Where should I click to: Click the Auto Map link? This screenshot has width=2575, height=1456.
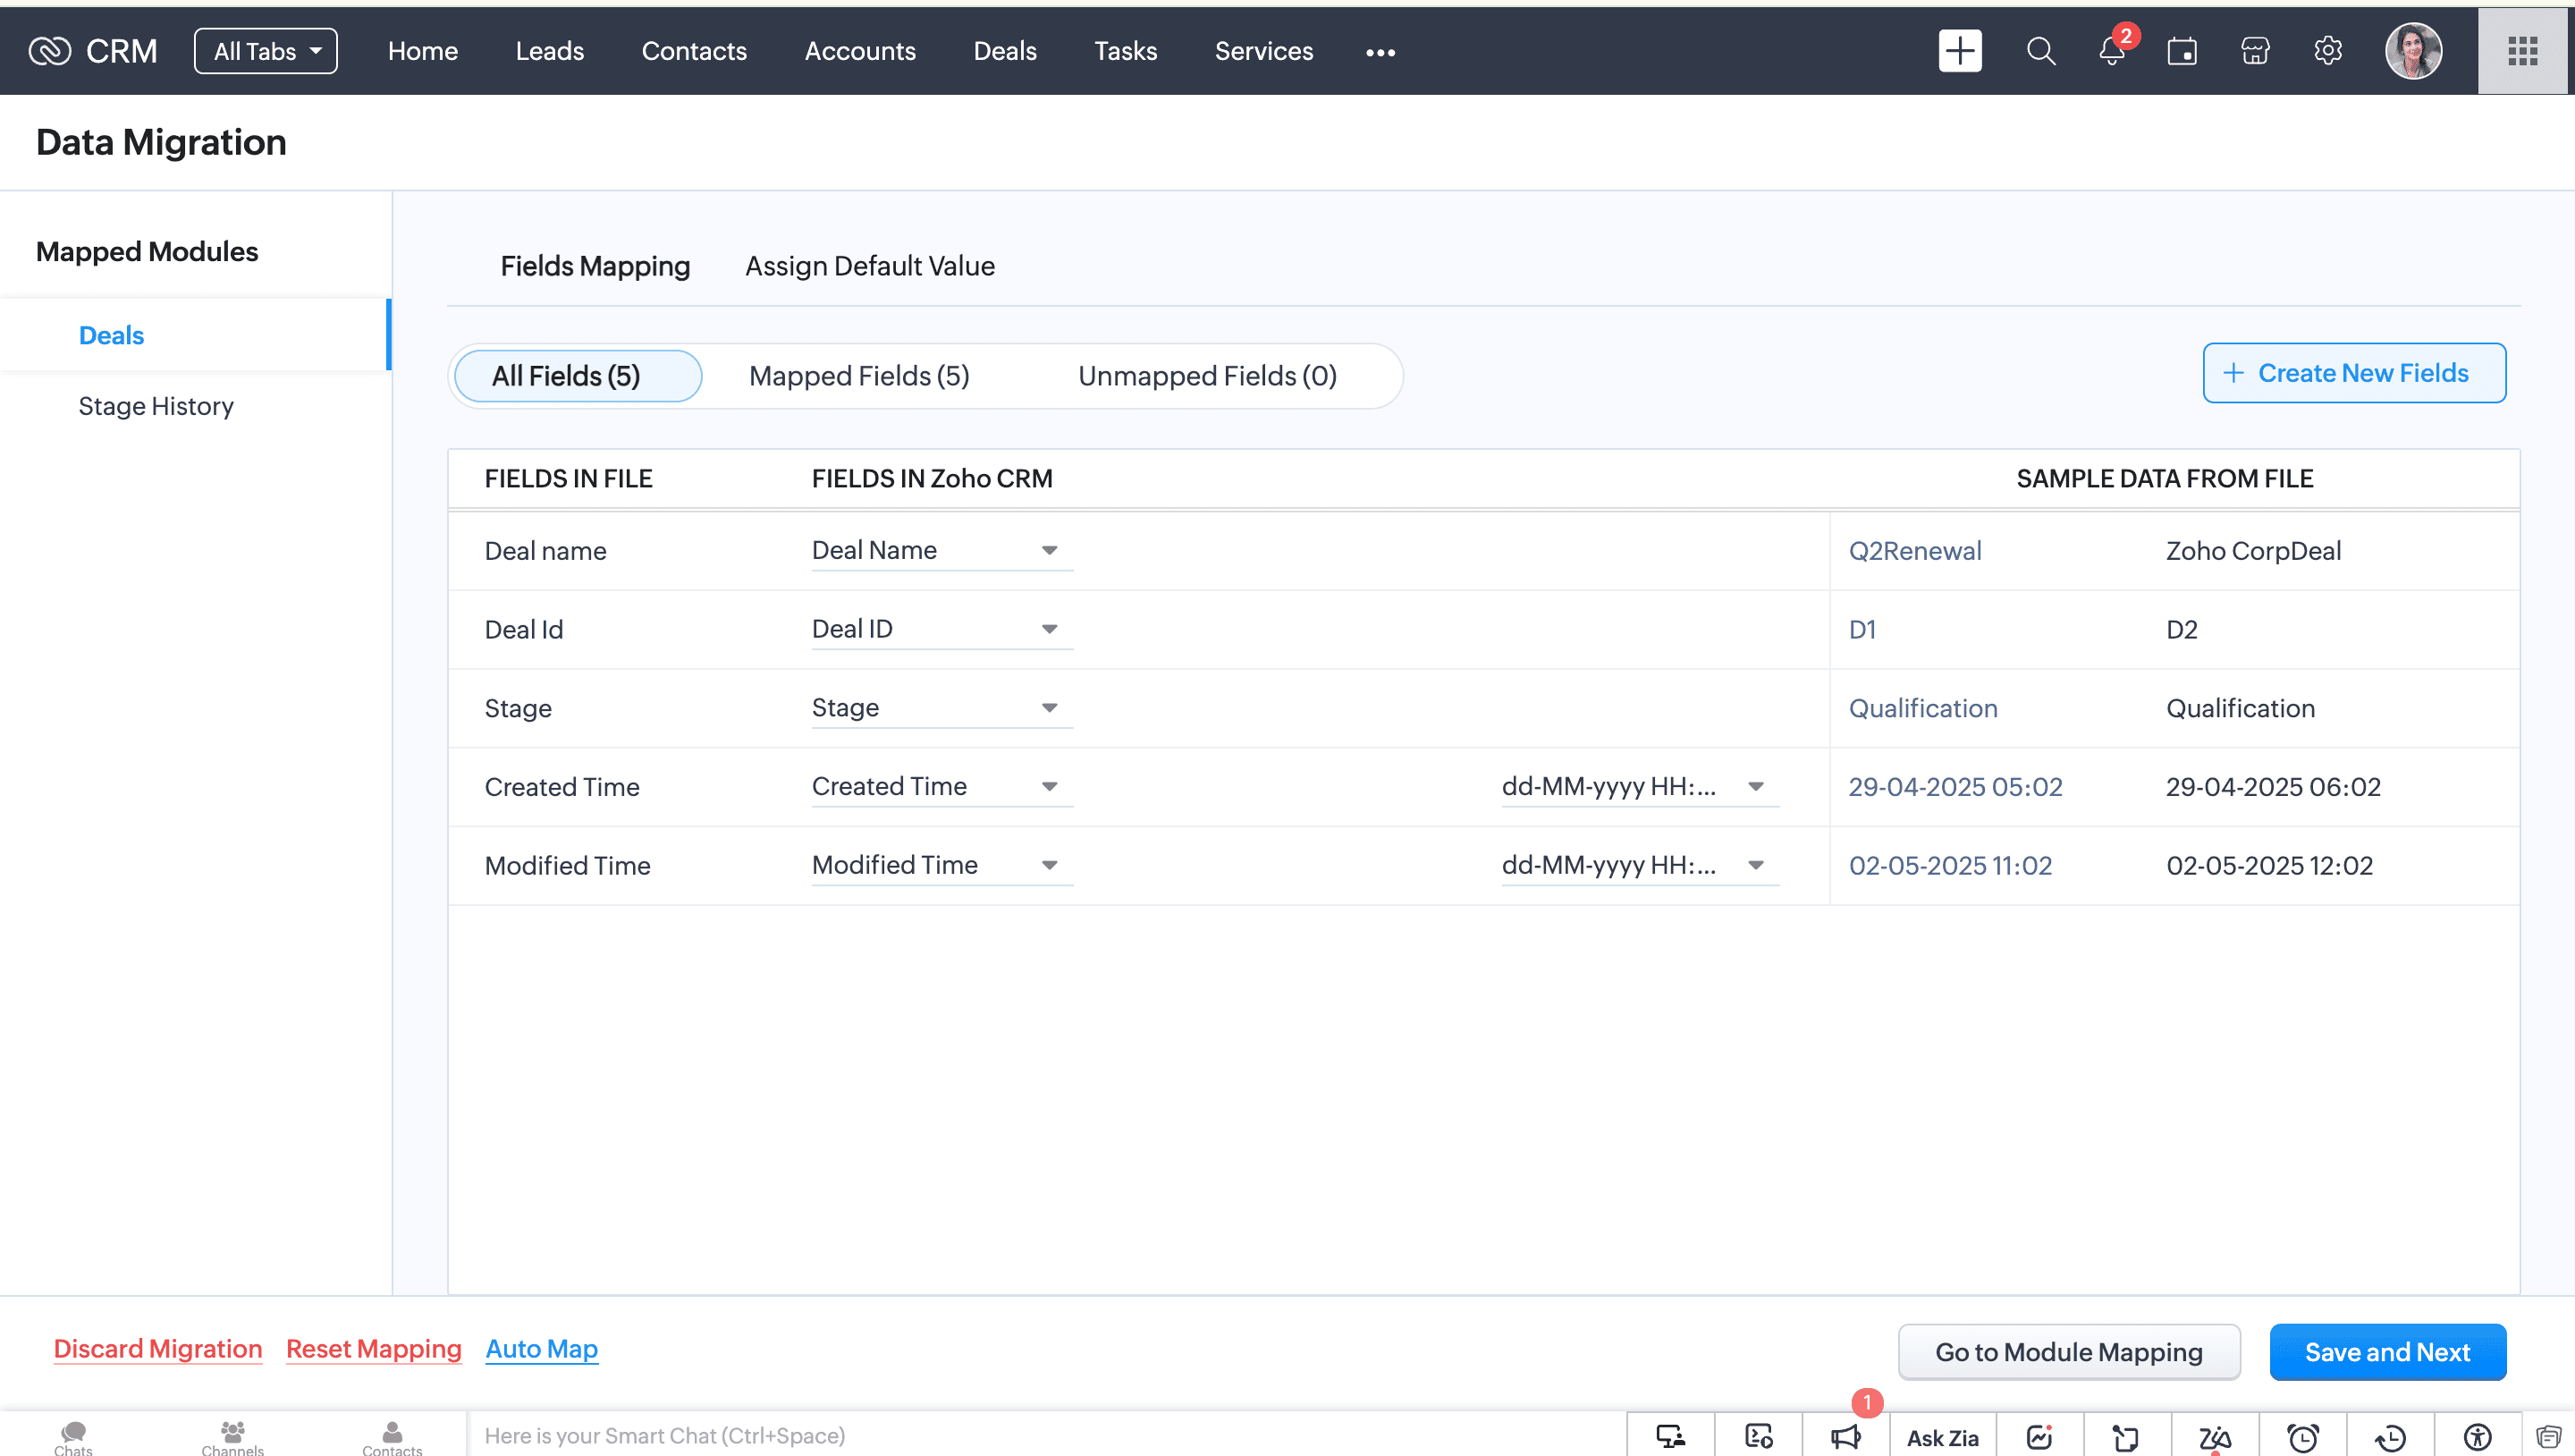click(x=541, y=1349)
